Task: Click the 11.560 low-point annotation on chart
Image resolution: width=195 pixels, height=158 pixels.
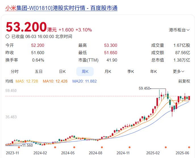Action: [28, 145]
